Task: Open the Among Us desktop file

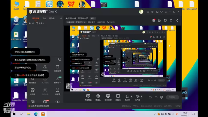Action: click(16, 97)
